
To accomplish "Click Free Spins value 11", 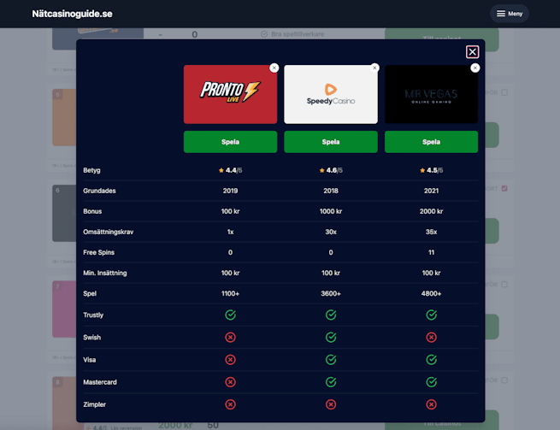I will click(x=432, y=252).
